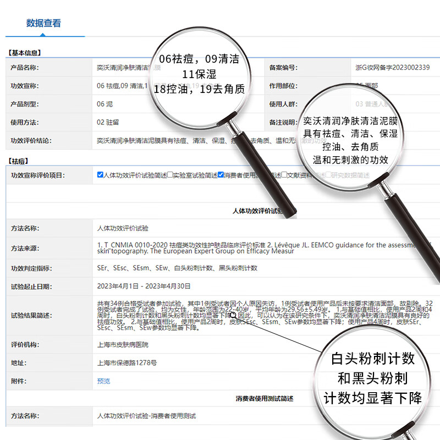Click the 作用部位 label

tap(283, 86)
